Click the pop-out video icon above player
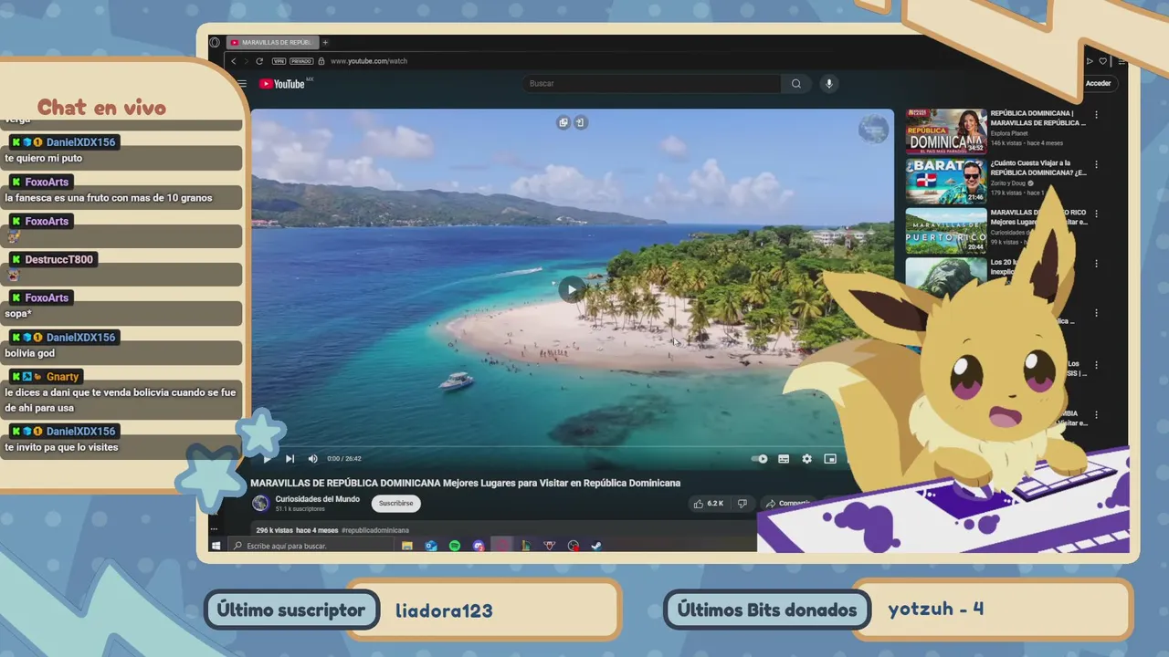 click(563, 122)
